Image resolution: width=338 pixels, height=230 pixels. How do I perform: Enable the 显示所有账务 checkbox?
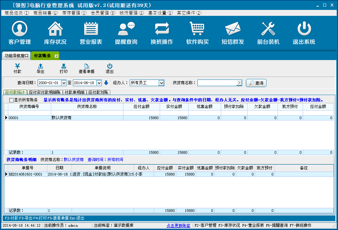tap(12, 100)
